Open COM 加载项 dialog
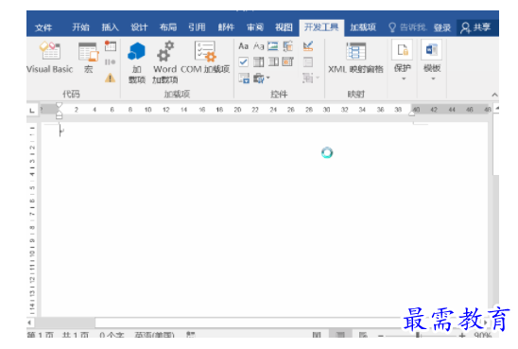Viewport: 518px width, 349px height. [205, 57]
